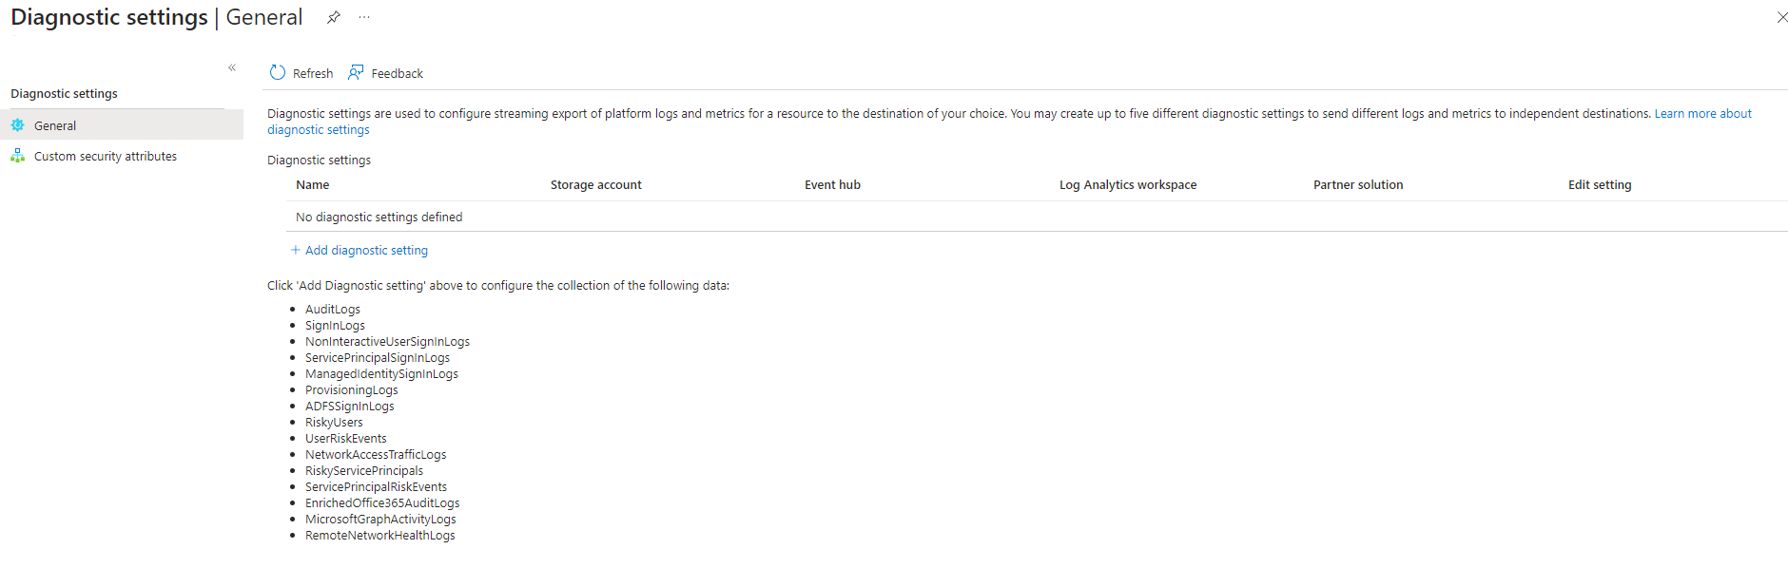
Task: Click the Feedback button label
Action: tap(397, 73)
